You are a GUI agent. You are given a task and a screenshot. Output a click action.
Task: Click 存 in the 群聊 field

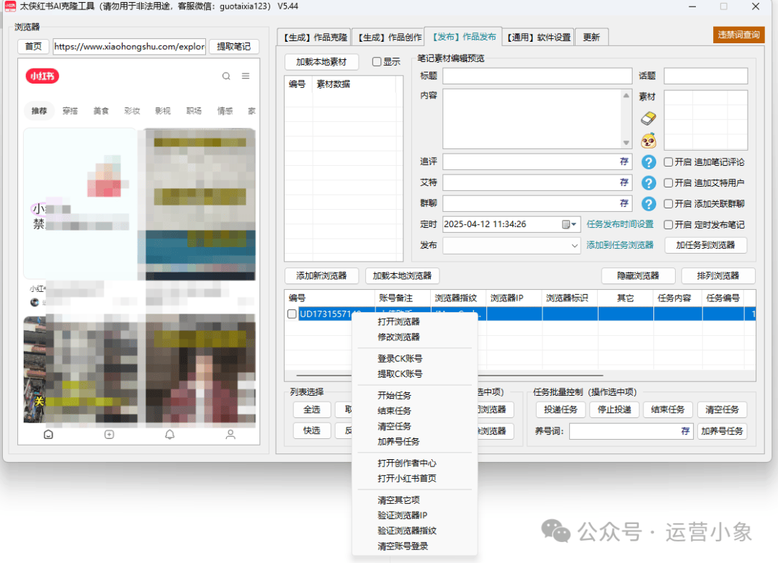(624, 203)
